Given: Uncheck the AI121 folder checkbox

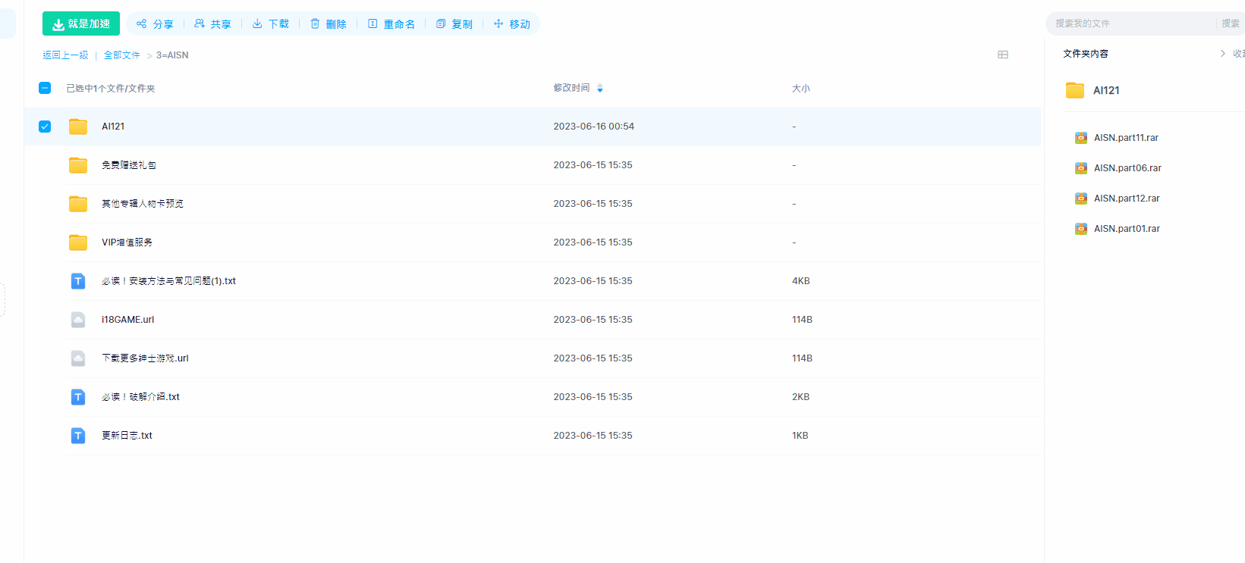Looking at the screenshot, I should (x=45, y=127).
